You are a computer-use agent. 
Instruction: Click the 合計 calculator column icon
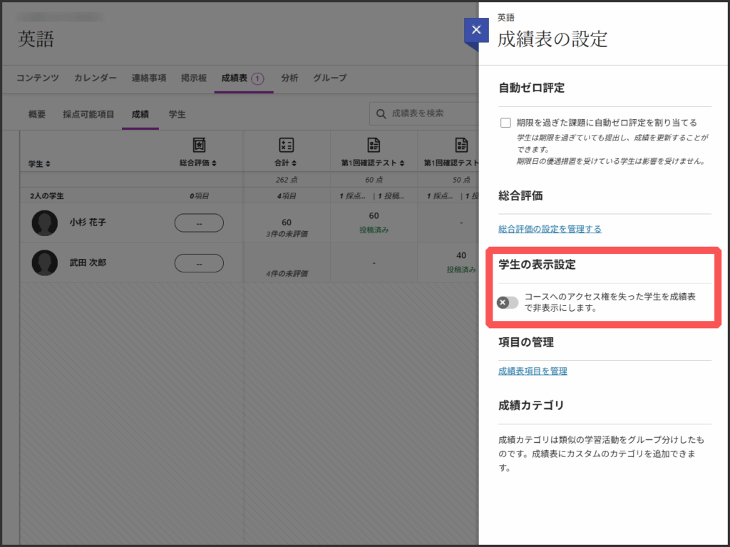coord(286,145)
